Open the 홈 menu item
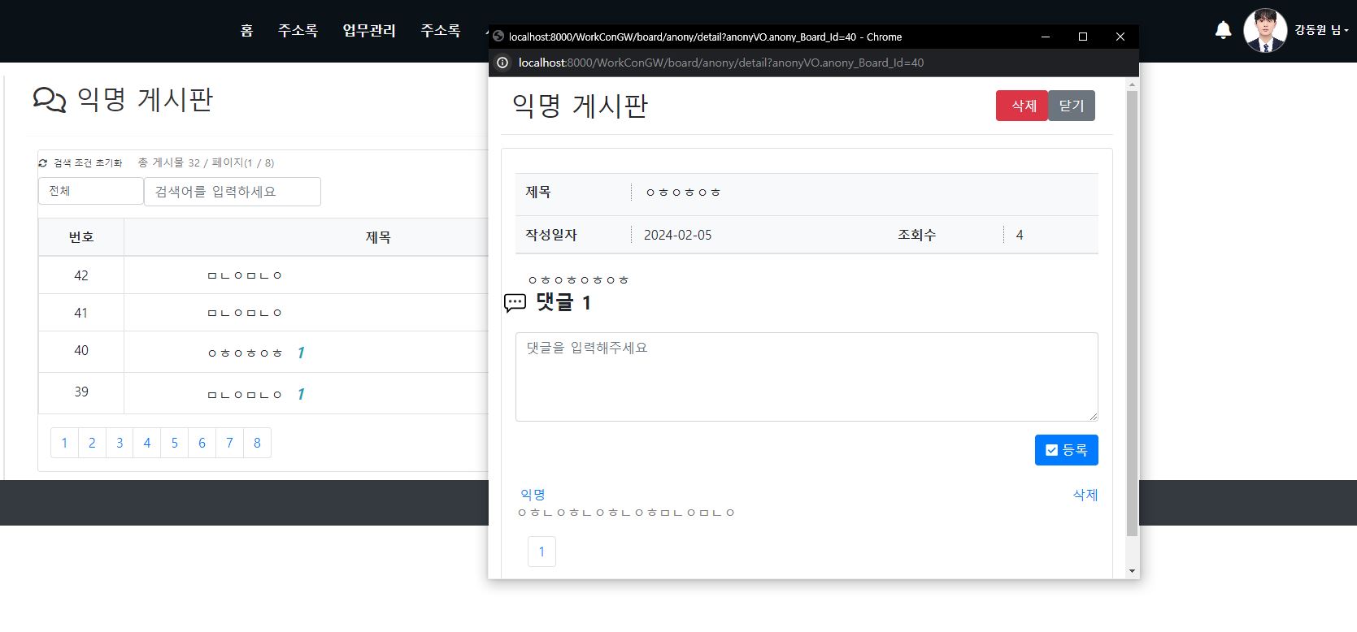 [246, 31]
